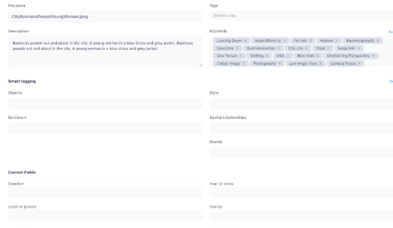Remove the Diminishing Perspective keyword

pos(373,56)
